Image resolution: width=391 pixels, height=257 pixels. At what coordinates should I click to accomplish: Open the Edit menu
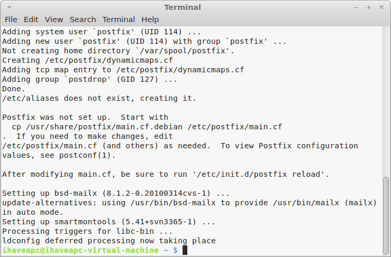31,20
